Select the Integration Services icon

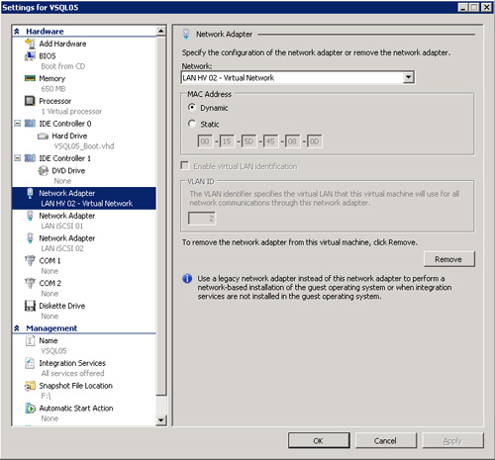[x=30, y=363]
